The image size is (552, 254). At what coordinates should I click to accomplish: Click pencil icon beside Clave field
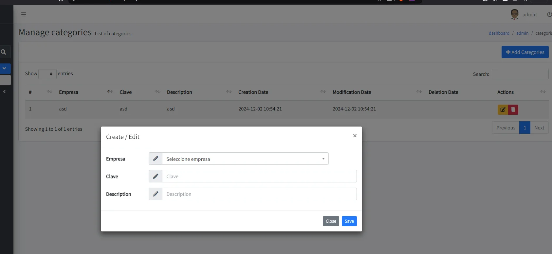point(156,176)
